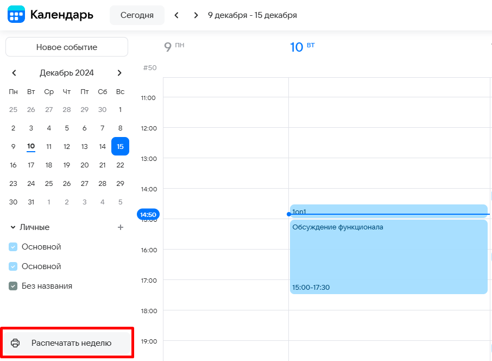Show previous month in mini calendar

click(x=14, y=73)
